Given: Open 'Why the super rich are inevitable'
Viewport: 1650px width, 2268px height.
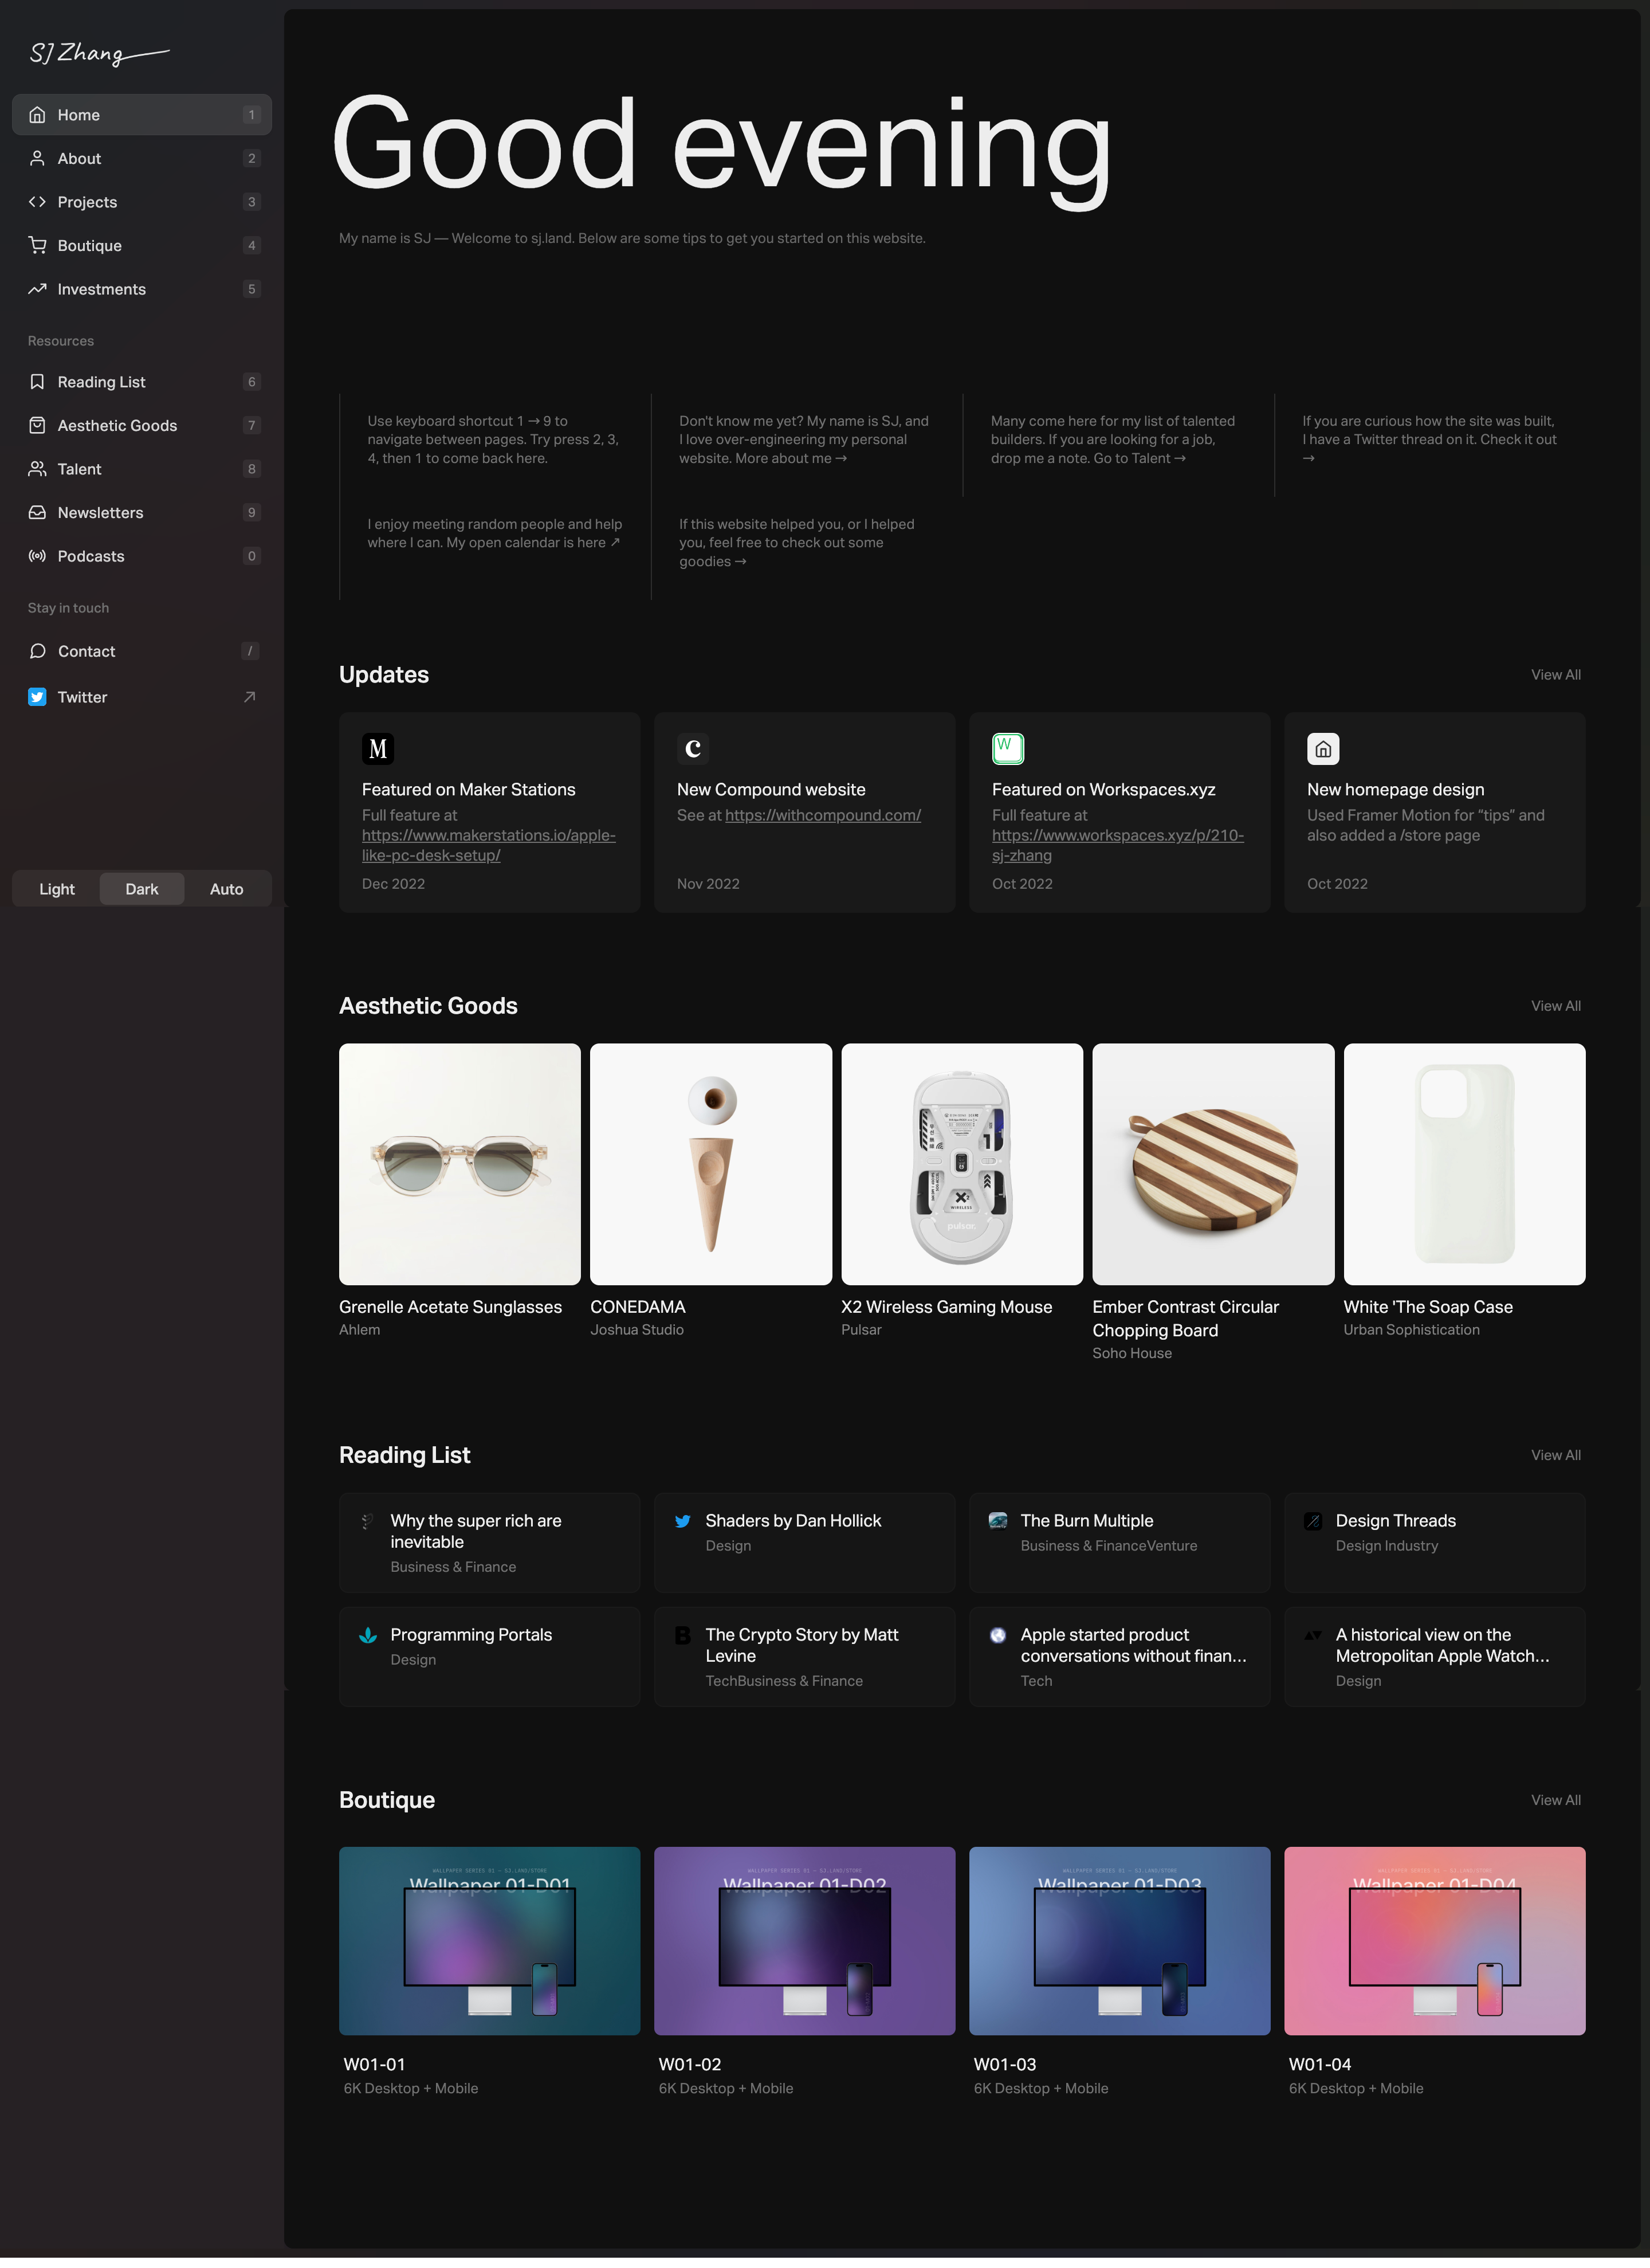Looking at the screenshot, I should (x=489, y=1543).
